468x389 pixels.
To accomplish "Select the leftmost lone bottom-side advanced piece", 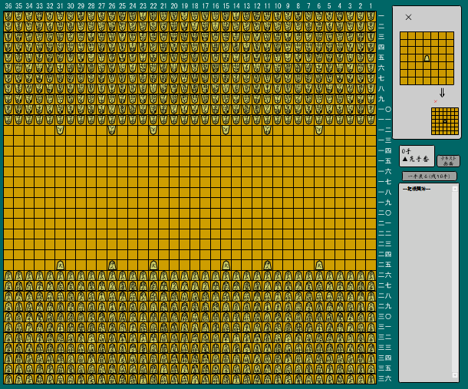I will click(x=60, y=265).
